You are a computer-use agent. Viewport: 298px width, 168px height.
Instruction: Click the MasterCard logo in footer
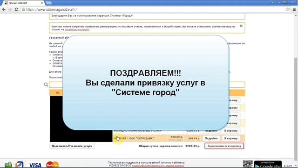pyautogui.click(x=53, y=165)
